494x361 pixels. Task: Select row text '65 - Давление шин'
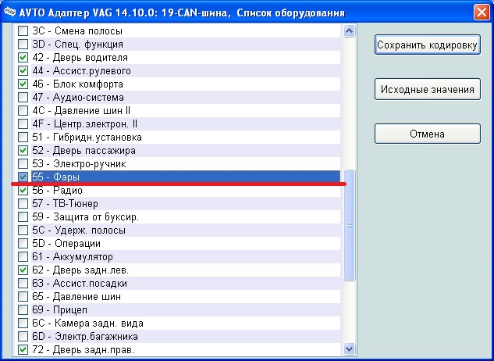point(76,297)
